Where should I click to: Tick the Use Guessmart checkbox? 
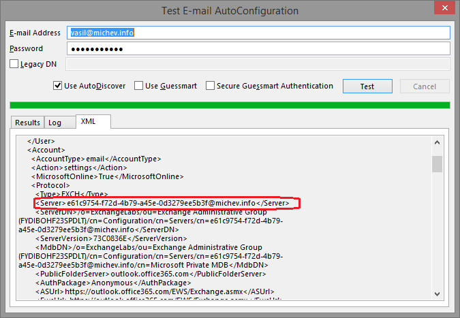point(139,86)
